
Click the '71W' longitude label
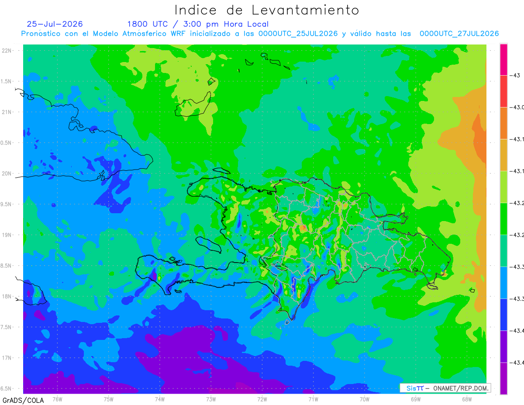click(x=313, y=399)
